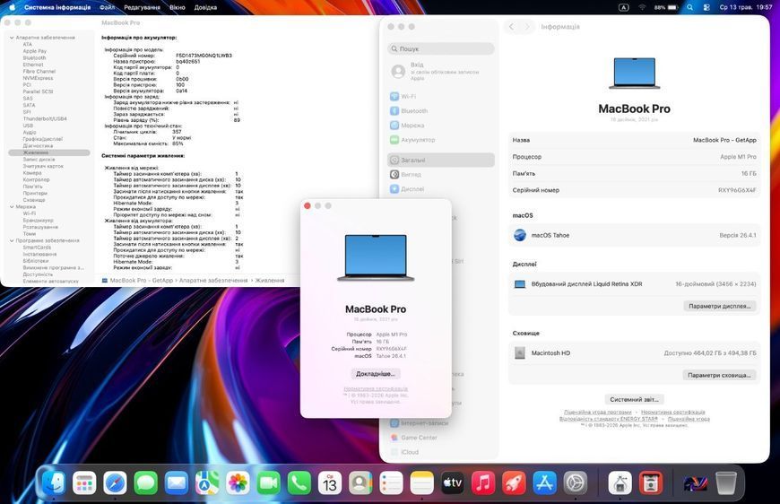
Task: Open the Системна інформація menu
Action: (57, 7)
